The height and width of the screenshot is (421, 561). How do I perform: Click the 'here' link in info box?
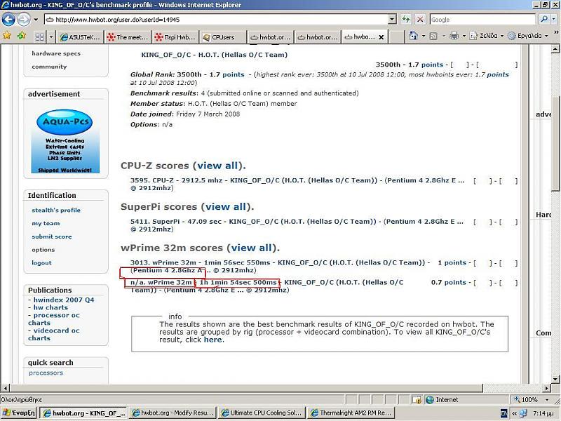coord(212,340)
